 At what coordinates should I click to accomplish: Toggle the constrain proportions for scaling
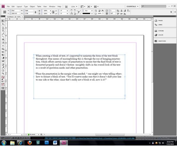pyautogui.click(x=53, y=12)
